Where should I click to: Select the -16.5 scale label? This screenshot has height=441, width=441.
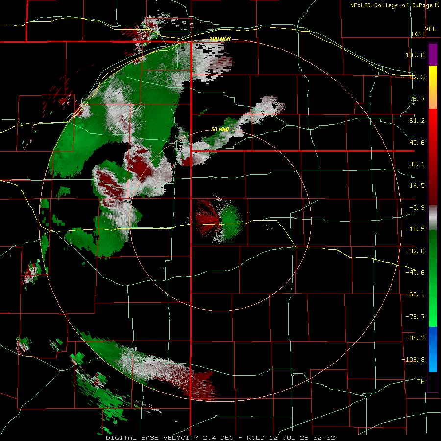point(415,229)
